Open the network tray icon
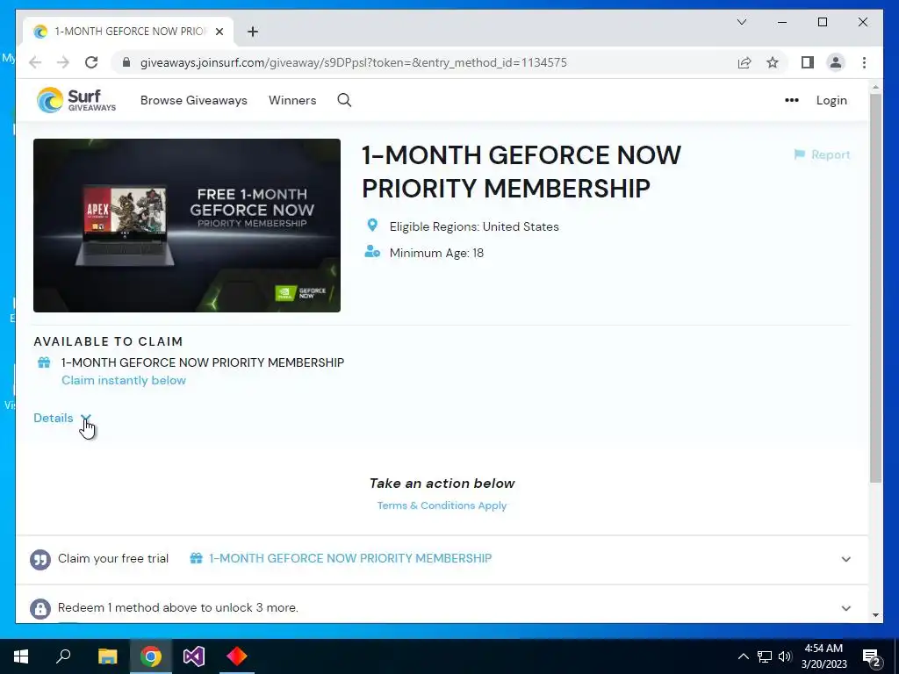 click(x=765, y=656)
